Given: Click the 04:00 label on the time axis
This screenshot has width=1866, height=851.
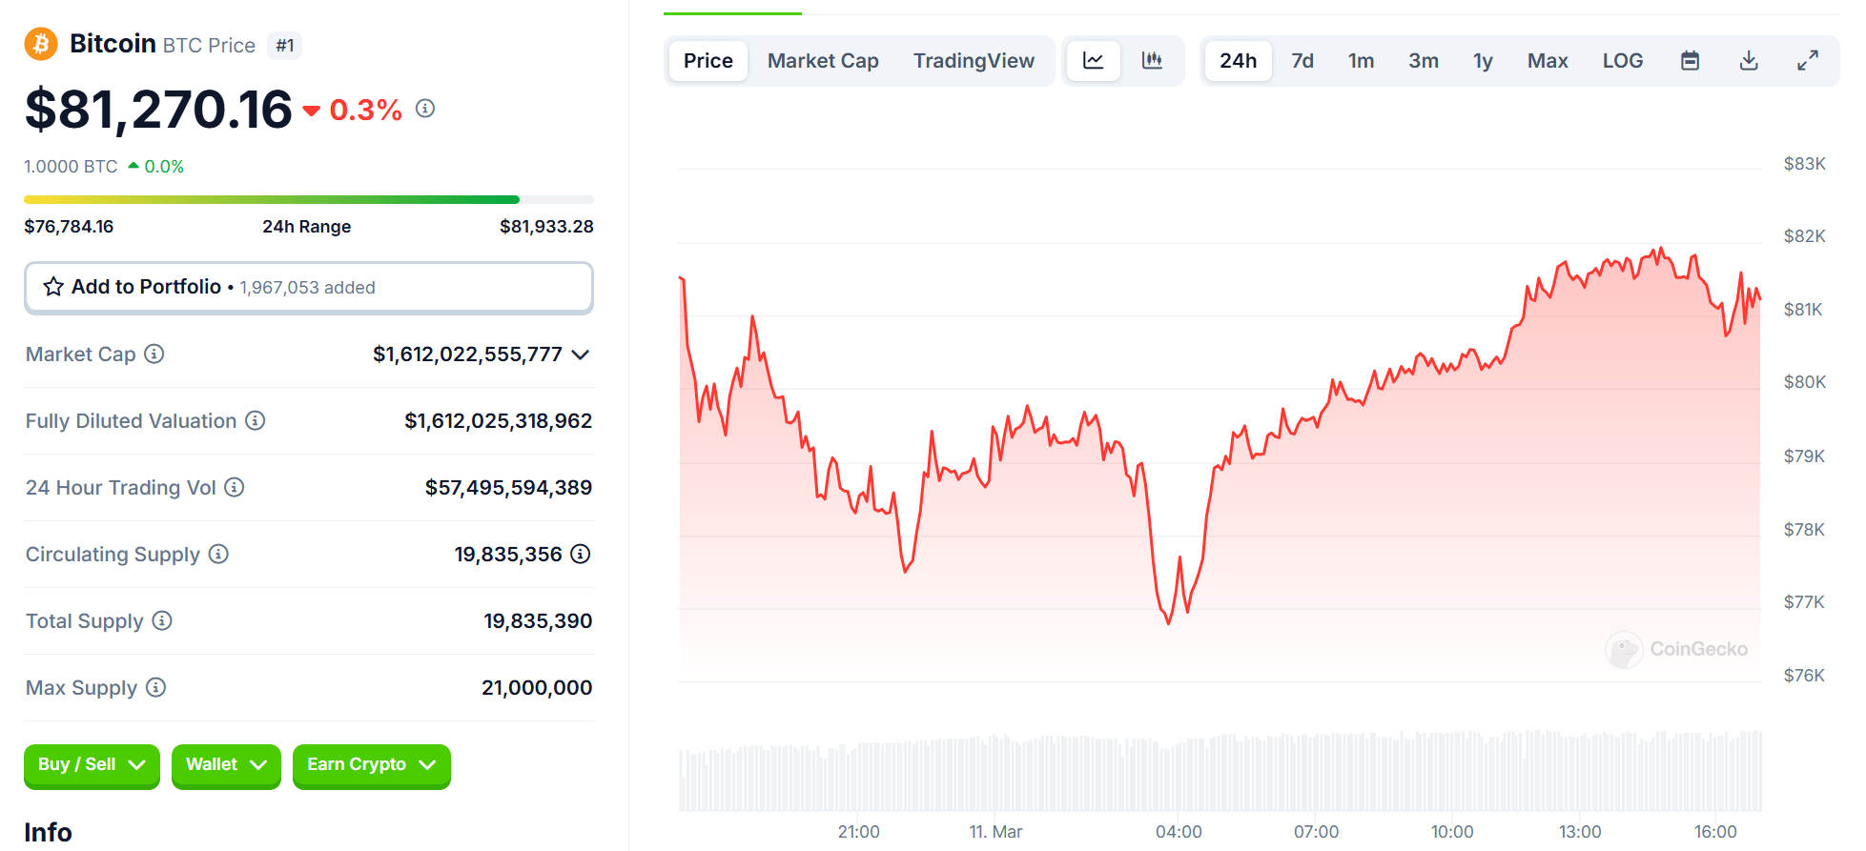Looking at the screenshot, I should tap(1179, 832).
